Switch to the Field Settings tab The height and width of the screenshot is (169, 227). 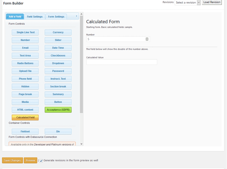[35, 16]
